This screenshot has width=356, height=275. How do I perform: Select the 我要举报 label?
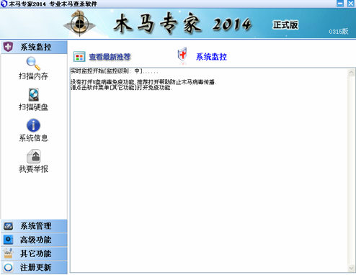click(33, 169)
